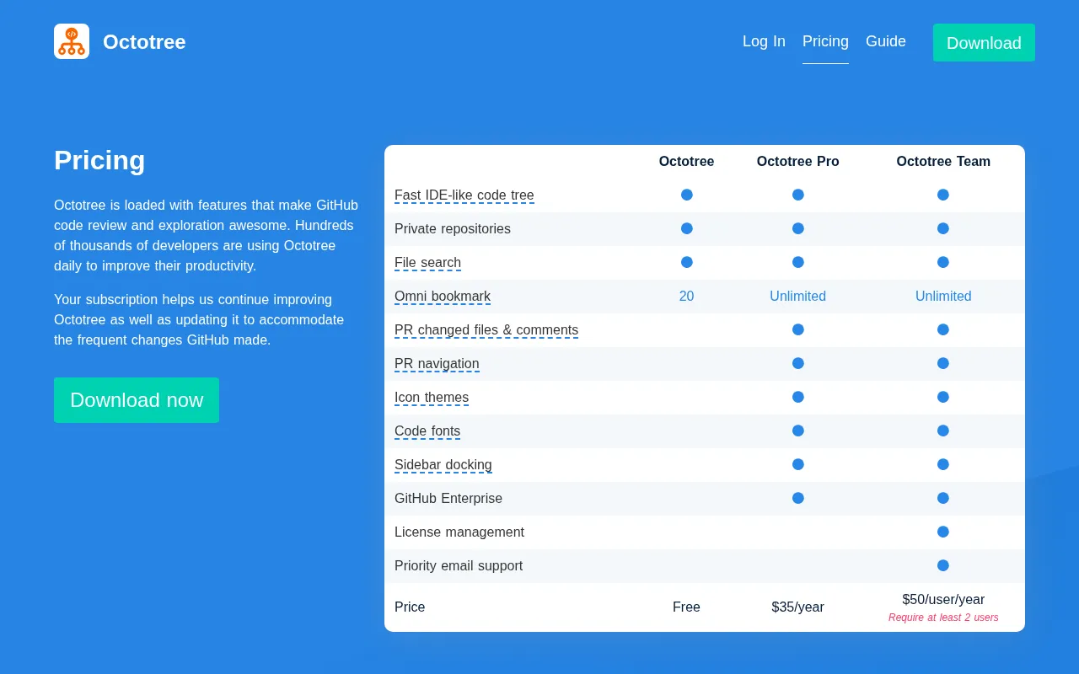Click File search dot under Octotree

click(x=687, y=262)
